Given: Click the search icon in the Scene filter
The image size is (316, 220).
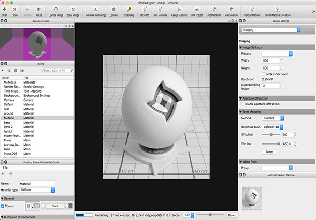Looking at the screenshot, I should pyautogui.click(x=72, y=70).
